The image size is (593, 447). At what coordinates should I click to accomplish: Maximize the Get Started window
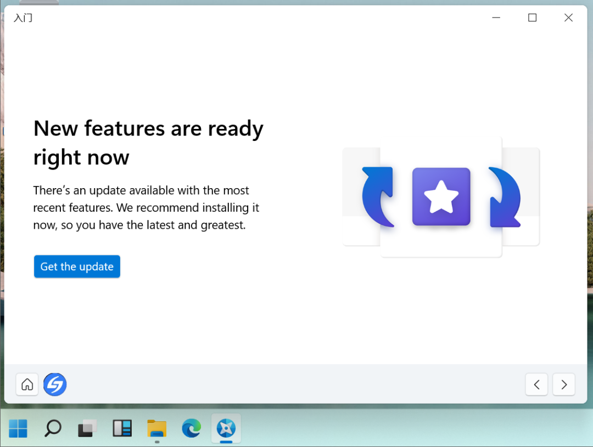pyautogui.click(x=532, y=18)
